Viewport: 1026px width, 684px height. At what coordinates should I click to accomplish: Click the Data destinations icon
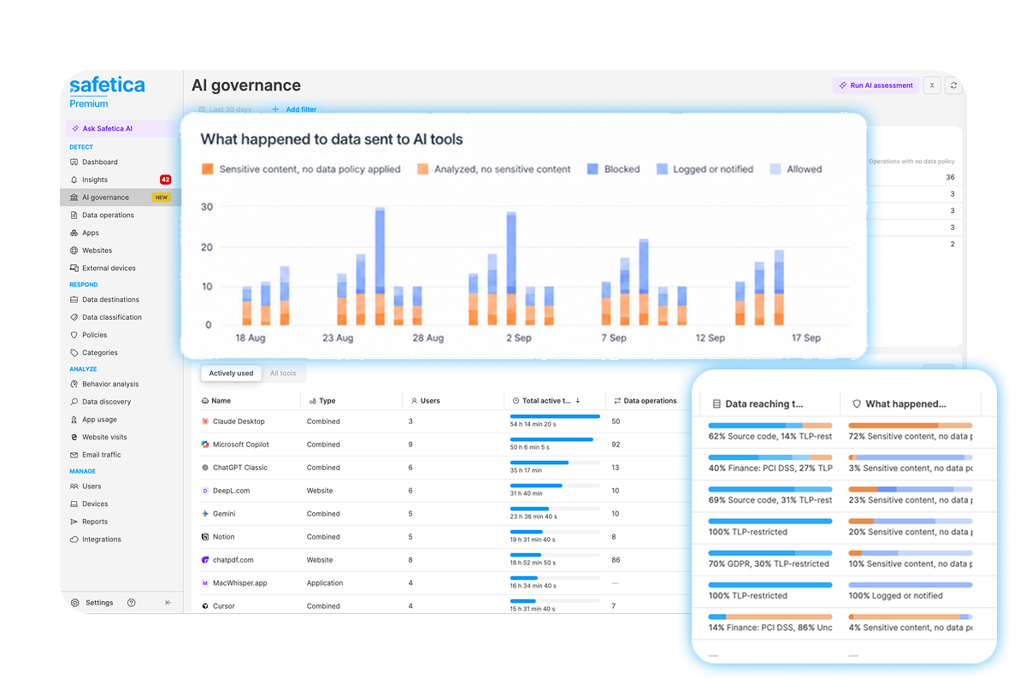point(74,299)
